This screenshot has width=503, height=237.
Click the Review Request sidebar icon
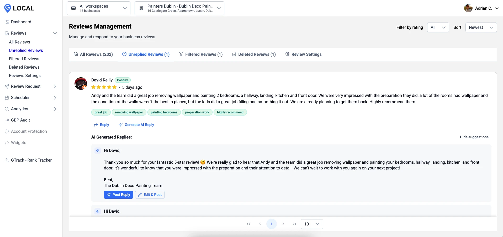click(x=7, y=86)
